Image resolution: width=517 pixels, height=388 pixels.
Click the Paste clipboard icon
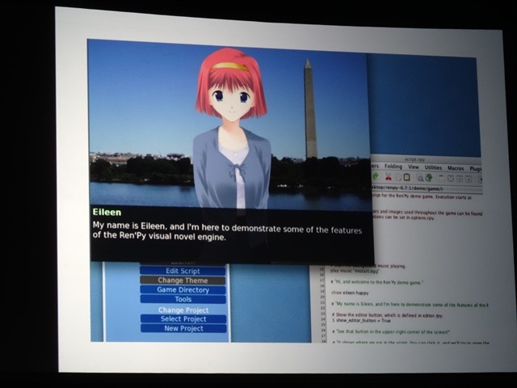click(407, 178)
